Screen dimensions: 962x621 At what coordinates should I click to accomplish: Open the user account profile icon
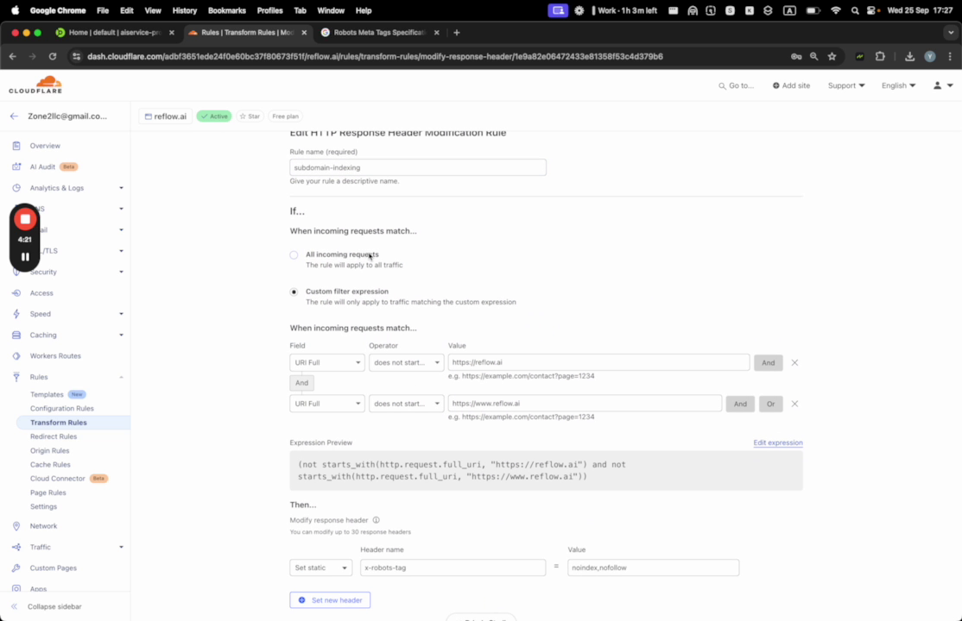[x=937, y=85]
